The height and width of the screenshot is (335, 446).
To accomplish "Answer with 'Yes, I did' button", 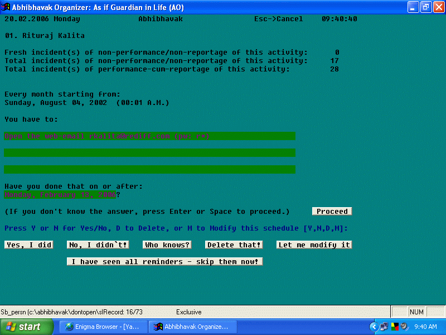I will click(x=28, y=245).
